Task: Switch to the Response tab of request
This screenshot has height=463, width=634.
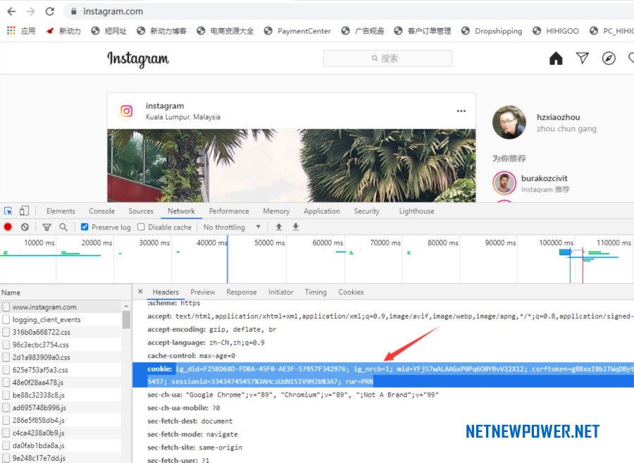Action: pyautogui.click(x=242, y=292)
